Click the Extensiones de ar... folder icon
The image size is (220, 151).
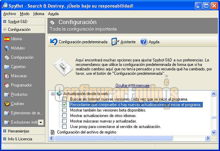click(x=7, y=113)
